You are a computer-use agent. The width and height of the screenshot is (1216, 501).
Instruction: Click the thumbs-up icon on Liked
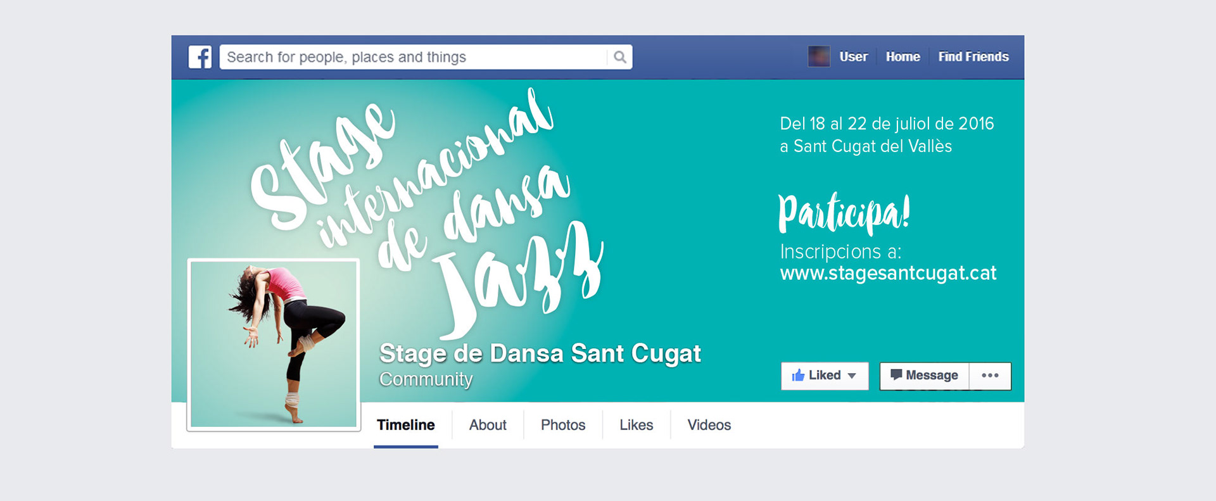coord(798,375)
